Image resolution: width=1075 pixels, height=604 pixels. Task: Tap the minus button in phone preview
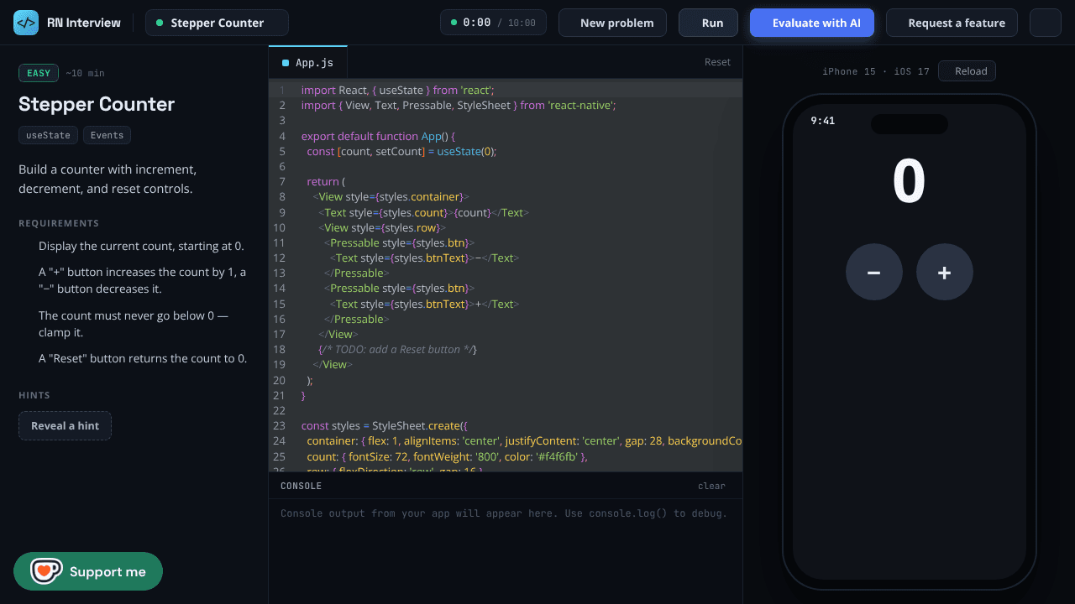coord(874,272)
